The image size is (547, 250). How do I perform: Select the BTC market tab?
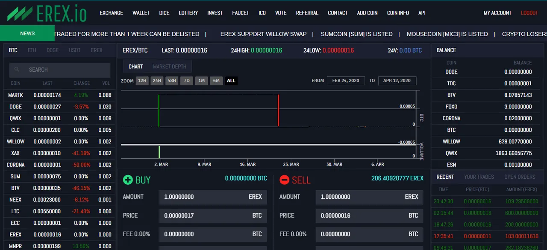tap(13, 50)
